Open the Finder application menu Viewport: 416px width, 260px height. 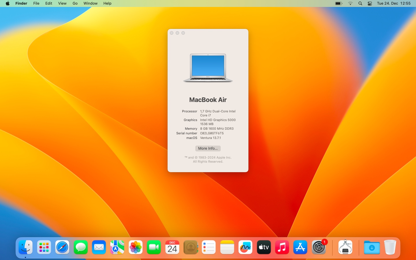(x=21, y=3)
